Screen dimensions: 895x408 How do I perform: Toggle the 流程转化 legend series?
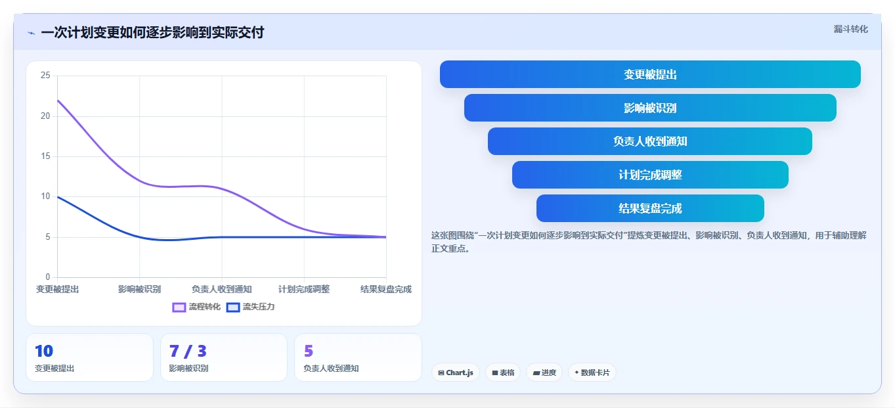[196, 307]
